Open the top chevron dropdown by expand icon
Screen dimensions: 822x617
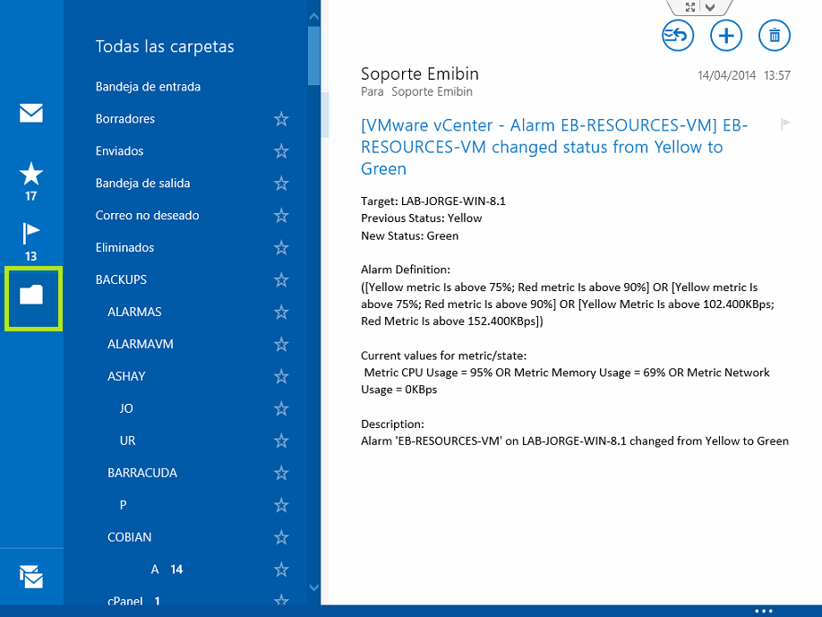click(710, 7)
